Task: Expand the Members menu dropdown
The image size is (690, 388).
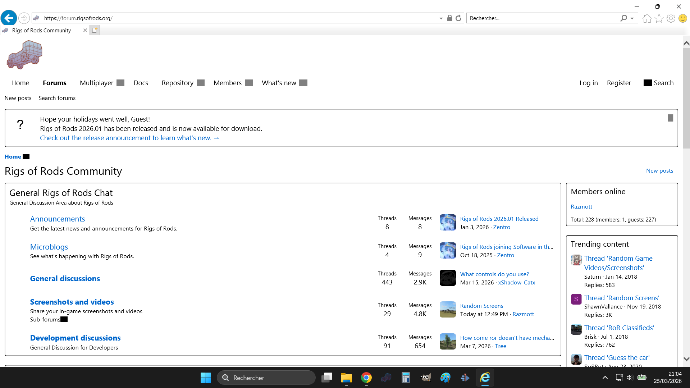Action: (x=248, y=83)
